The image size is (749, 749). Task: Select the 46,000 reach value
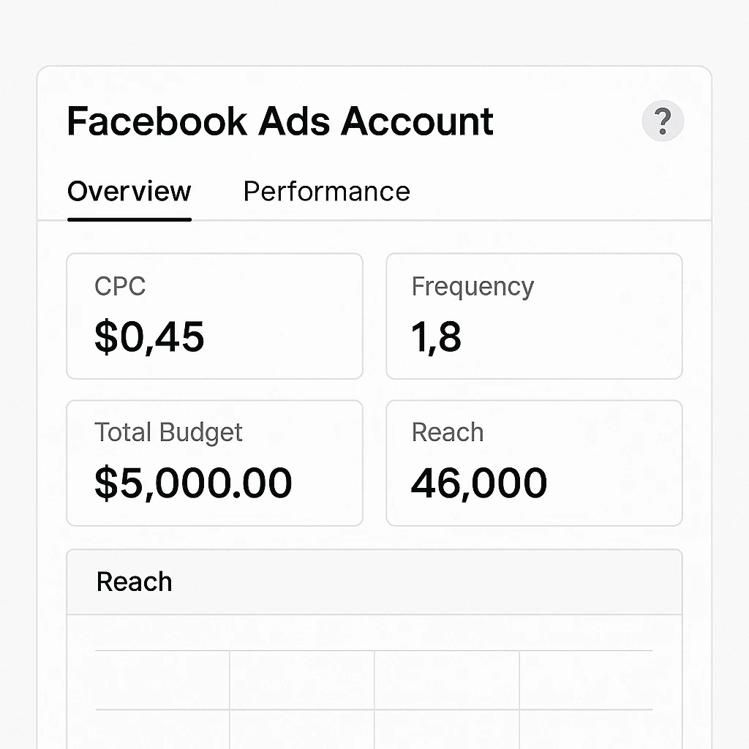478,483
